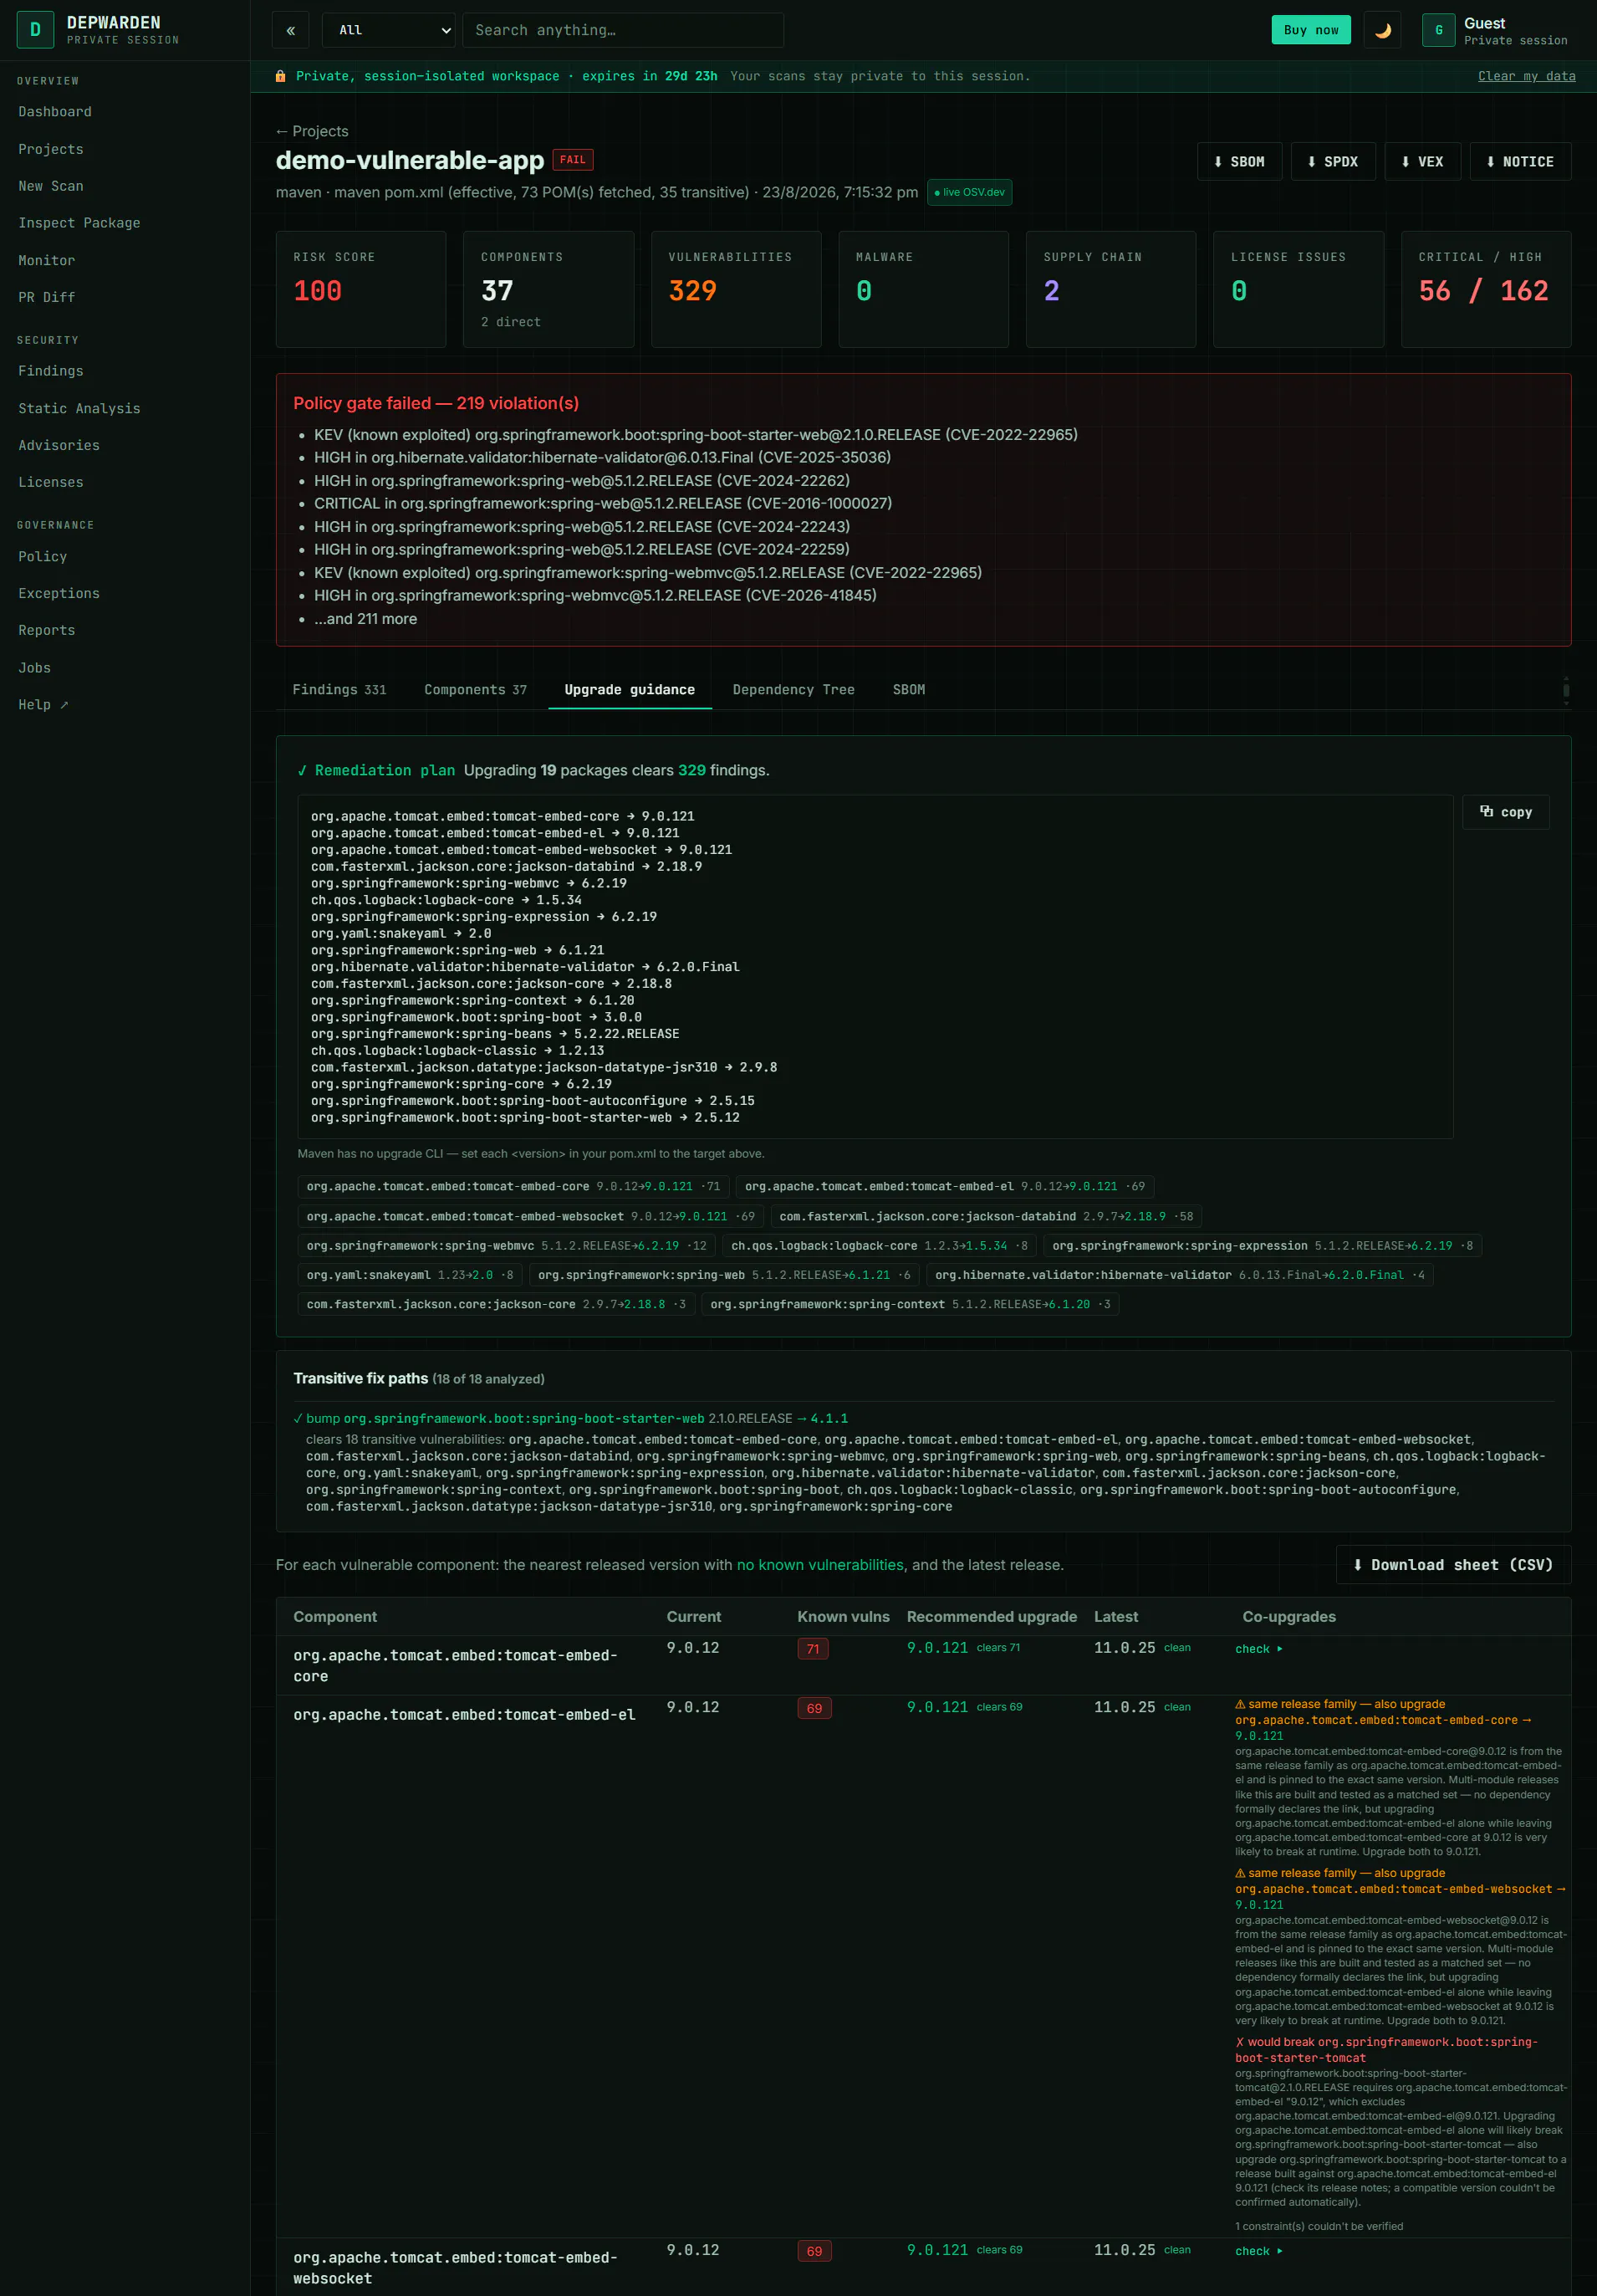Screen dimensions: 1597x2296
Task: Click the tabs overflow scroll handle
Action: (1566, 690)
